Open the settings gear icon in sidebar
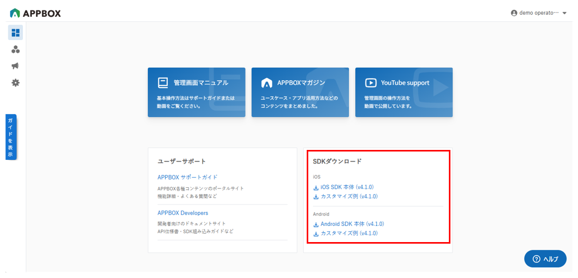 [x=16, y=83]
